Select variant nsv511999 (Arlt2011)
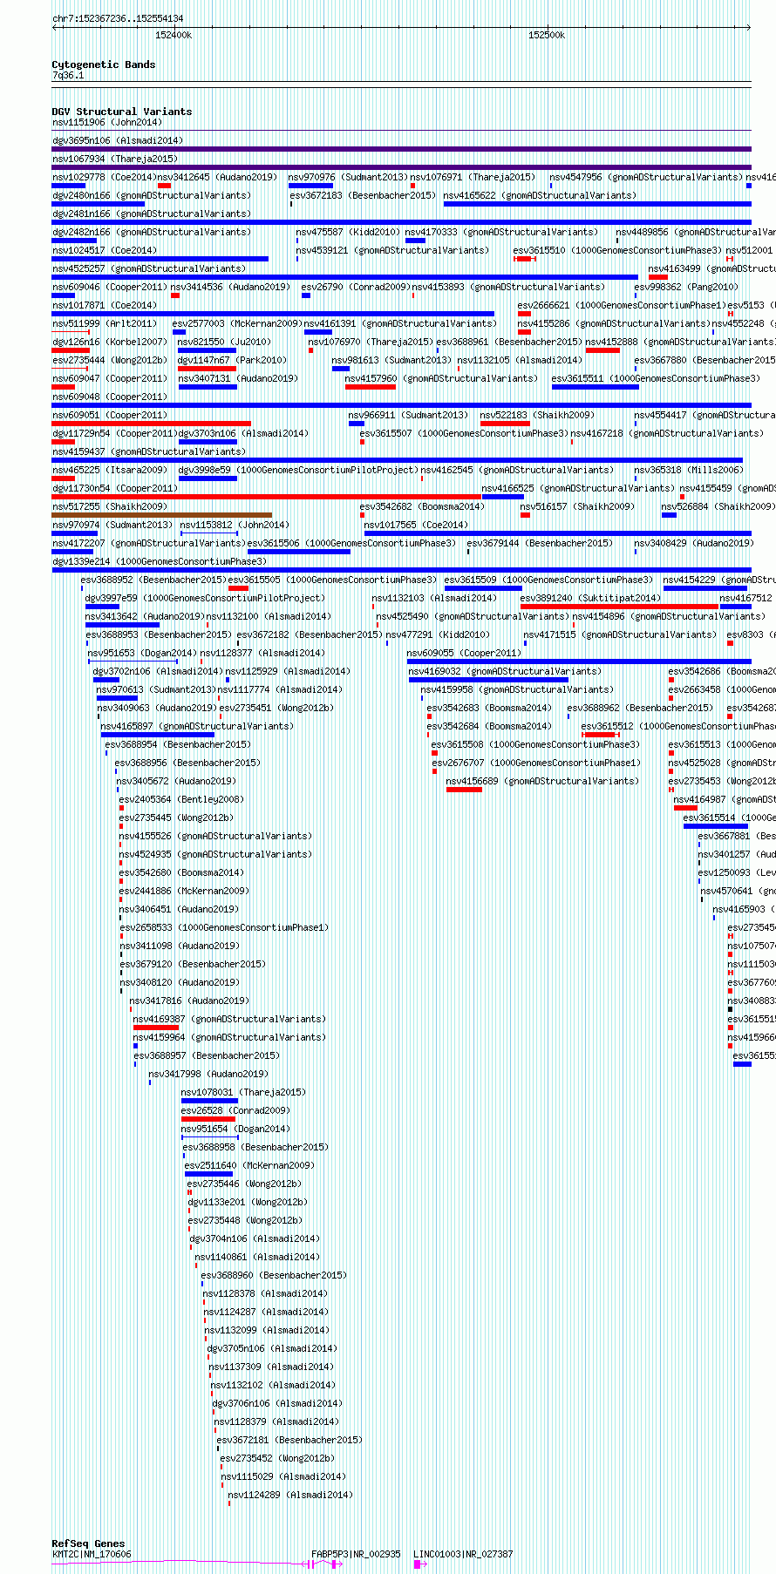 (x=105, y=324)
